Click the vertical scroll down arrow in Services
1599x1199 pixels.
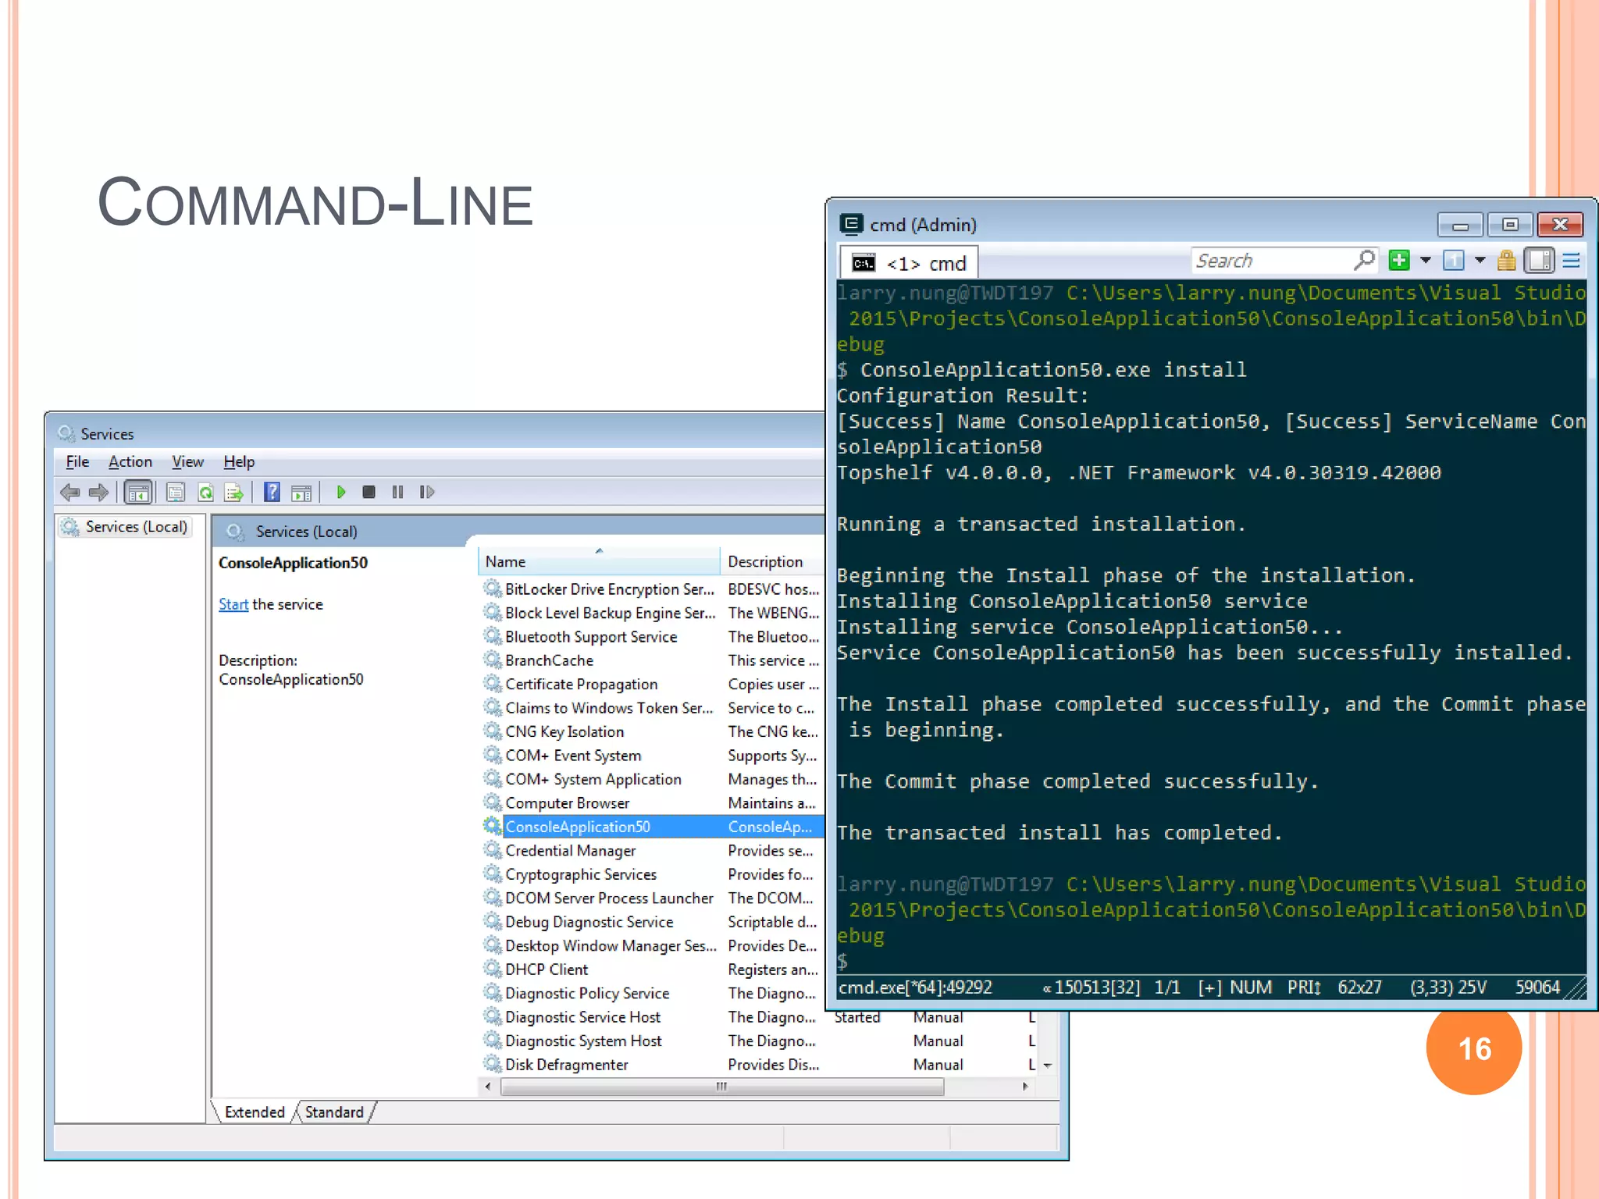[x=1049, y=1066]
